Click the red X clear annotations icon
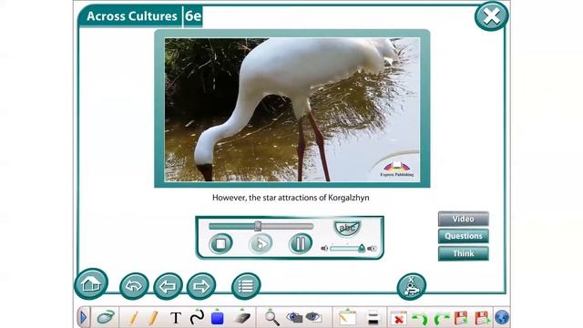Viewport: 583px width, 328px height. 398,319
